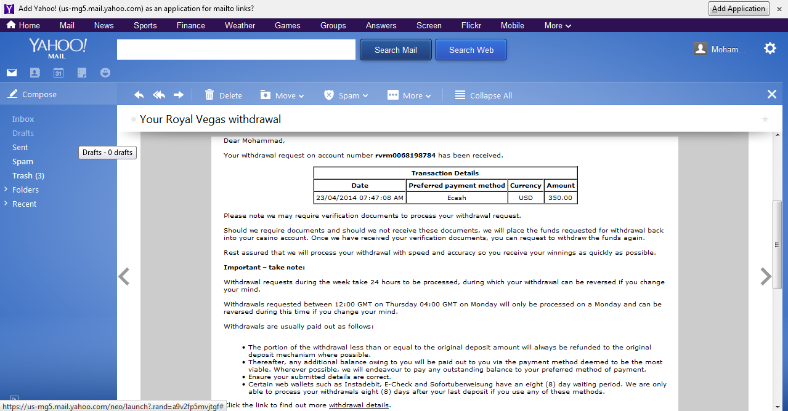Image resolution: width=788 pixels, height=411 pixels.
Task: Expand the More menu in the navigation bar
Action: (558, 25)
